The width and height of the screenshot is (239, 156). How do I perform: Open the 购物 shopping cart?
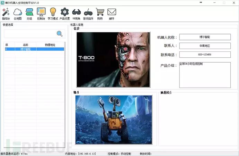click(x=100, y=14)
